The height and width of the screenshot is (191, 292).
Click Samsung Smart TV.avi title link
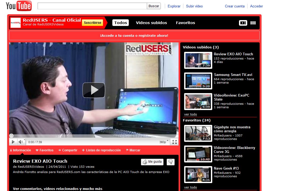pyautogui.click(x=233, y=75)
